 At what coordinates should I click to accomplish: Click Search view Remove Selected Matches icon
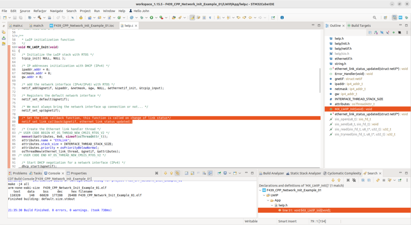click(348, 180)
